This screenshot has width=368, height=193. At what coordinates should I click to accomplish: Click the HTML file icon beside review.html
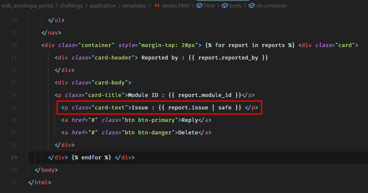pos(157,6)
